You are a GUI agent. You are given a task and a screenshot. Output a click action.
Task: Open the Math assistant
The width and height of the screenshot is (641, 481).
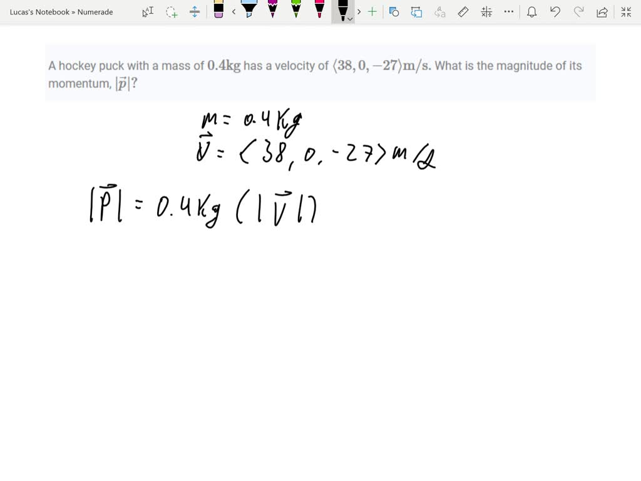[486, 12]
